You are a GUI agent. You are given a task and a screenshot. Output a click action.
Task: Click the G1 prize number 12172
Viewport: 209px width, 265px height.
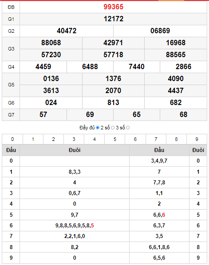(114, 19)
